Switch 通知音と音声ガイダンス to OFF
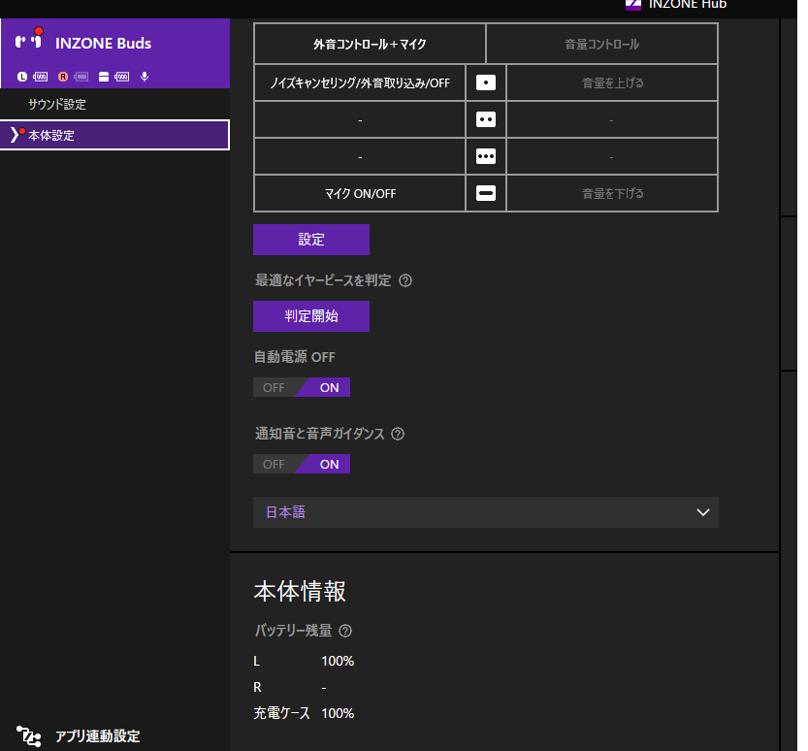The height and width of the screenshot is (751, 808). (x=274, y=465)
